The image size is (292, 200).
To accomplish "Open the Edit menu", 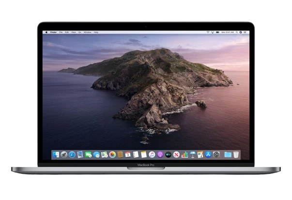I will point(67,32).
